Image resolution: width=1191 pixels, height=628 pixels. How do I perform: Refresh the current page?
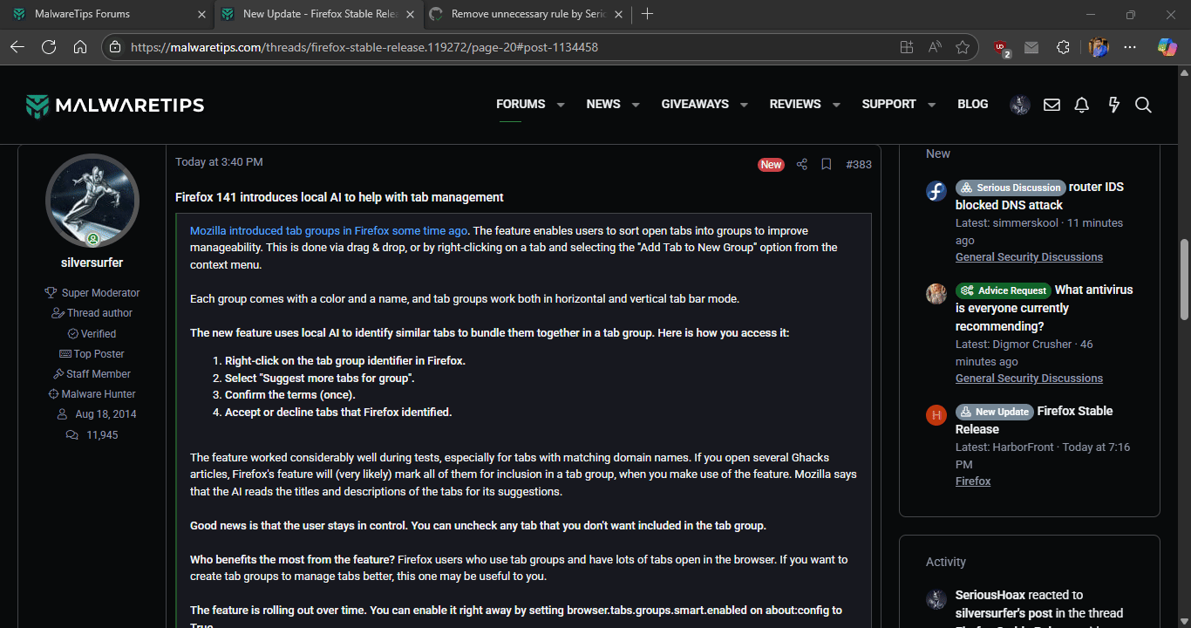49,47
